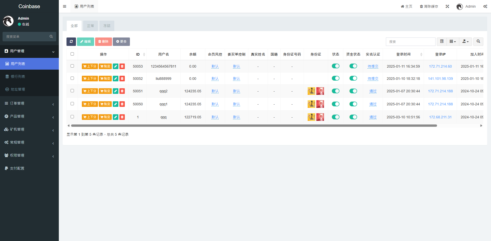
Task: Open 银行列表 in sidebar
Action: click(x=29, y=77)
